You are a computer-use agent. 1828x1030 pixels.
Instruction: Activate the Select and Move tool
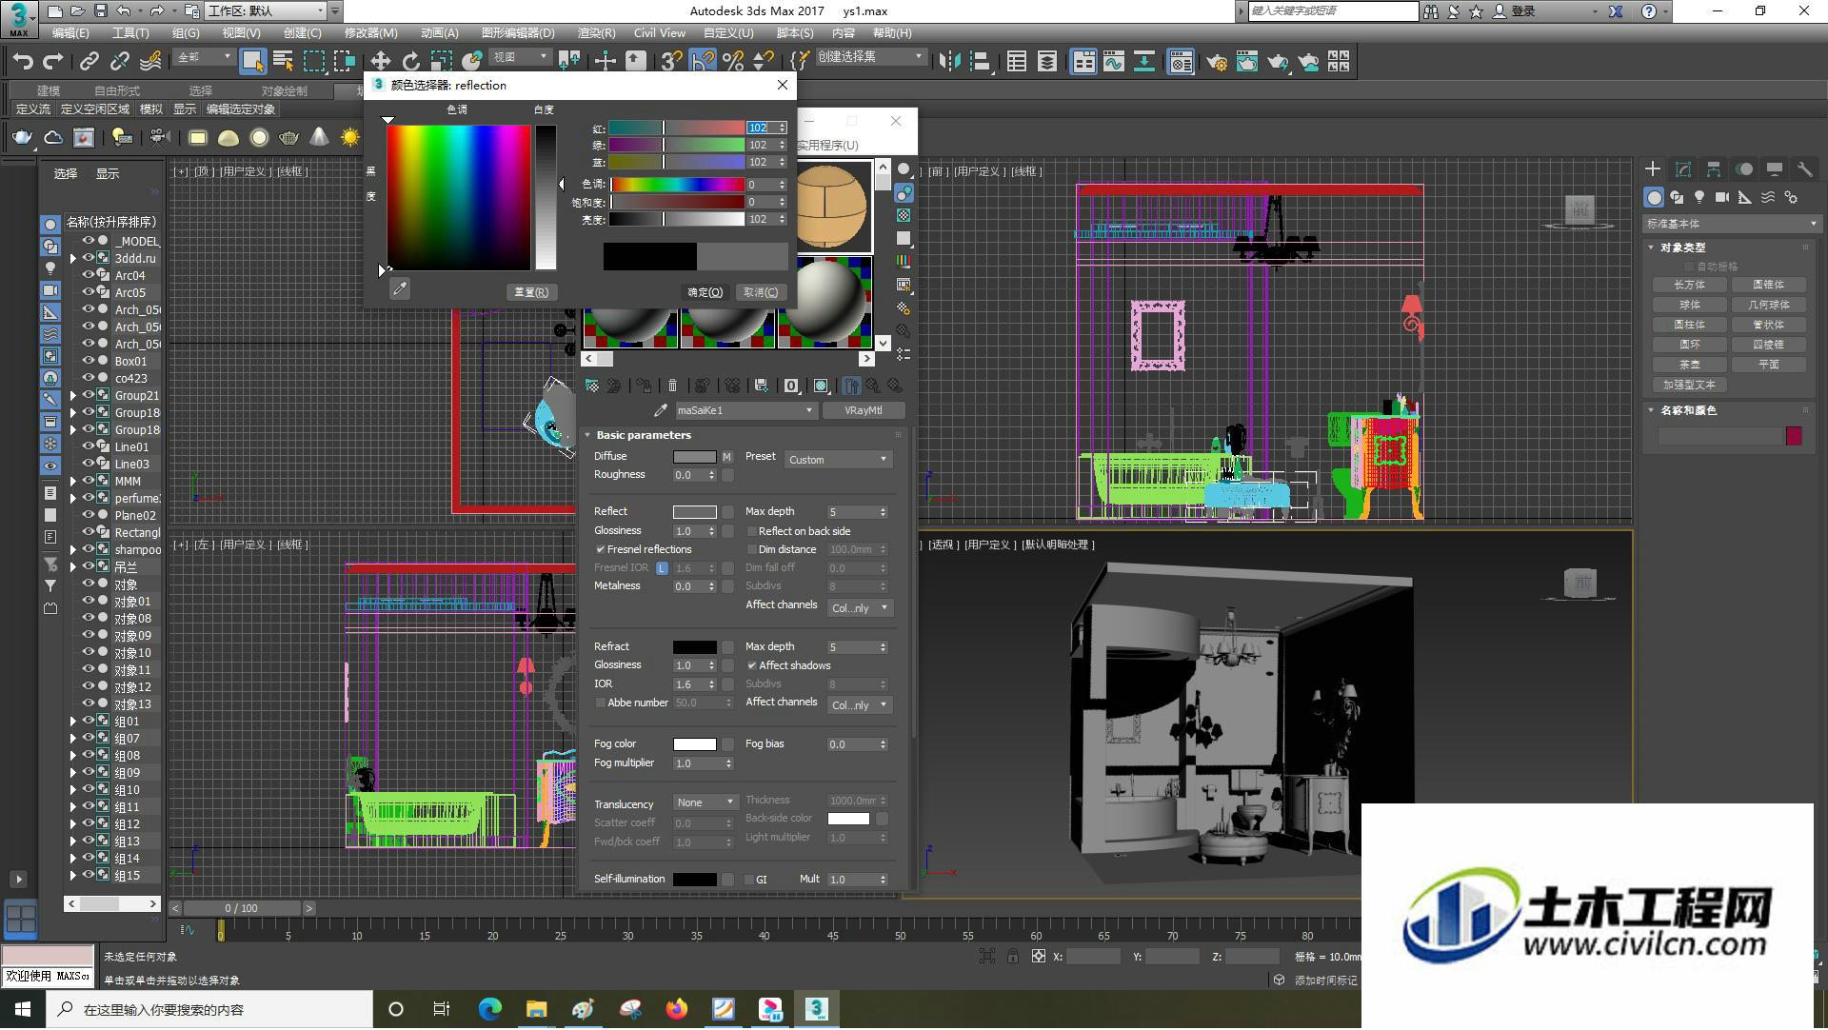(x=380, y=62)
